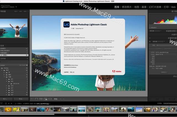Hide top panel via top edge arrow
The height and width of the screenshot is (117, 177).
[x=88, y=4]
